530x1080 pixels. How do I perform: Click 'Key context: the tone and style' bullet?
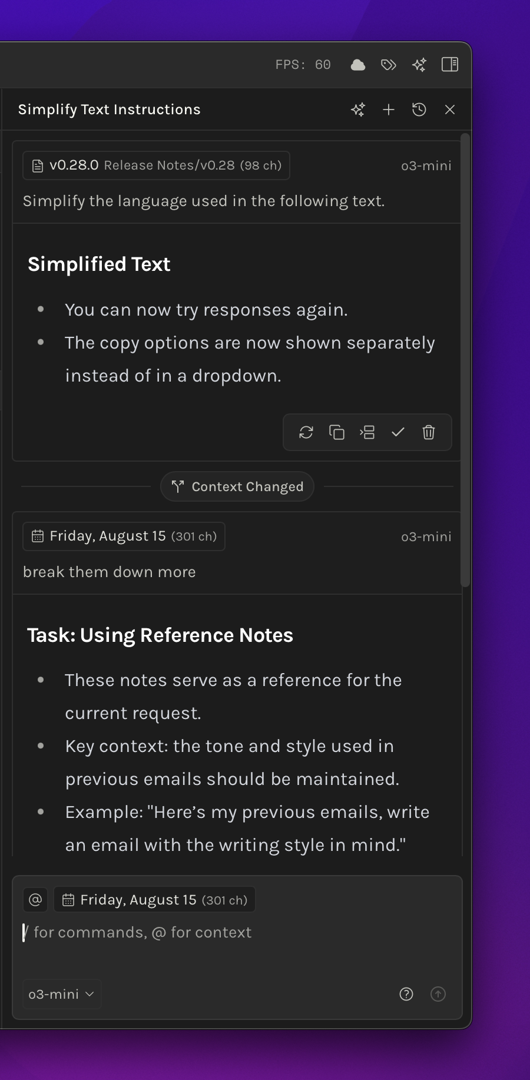[x=232, y=763]
